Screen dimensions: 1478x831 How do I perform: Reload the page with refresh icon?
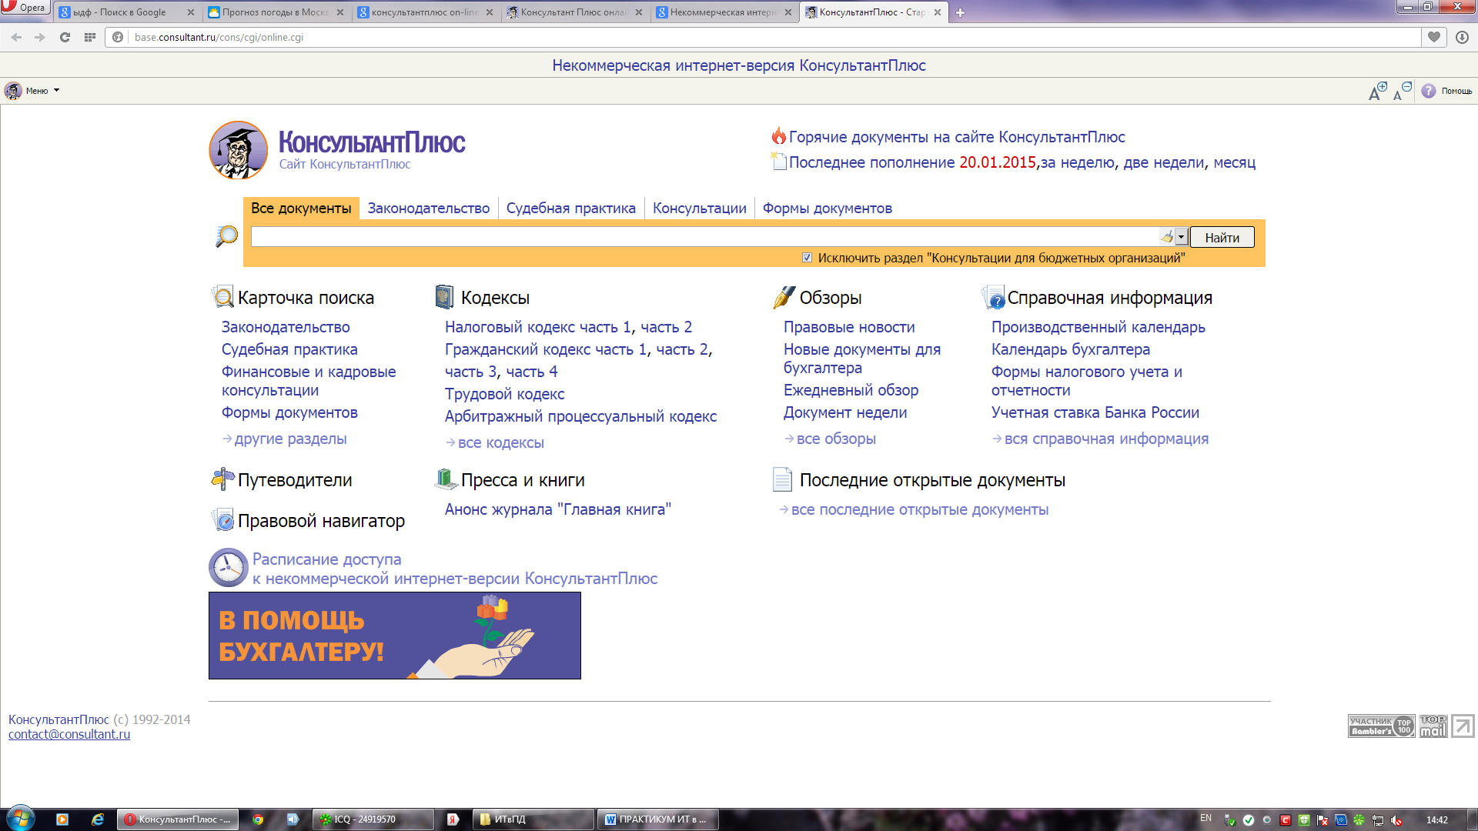65,37
